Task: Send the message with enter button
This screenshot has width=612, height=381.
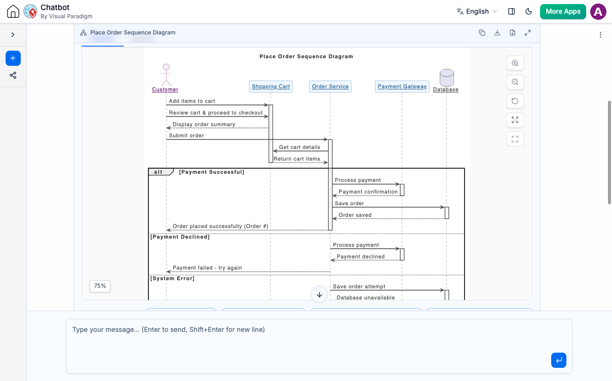Action: (x=559, y=360)
